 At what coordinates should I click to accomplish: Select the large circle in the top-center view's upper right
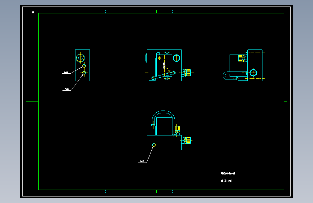click(176, 58)
